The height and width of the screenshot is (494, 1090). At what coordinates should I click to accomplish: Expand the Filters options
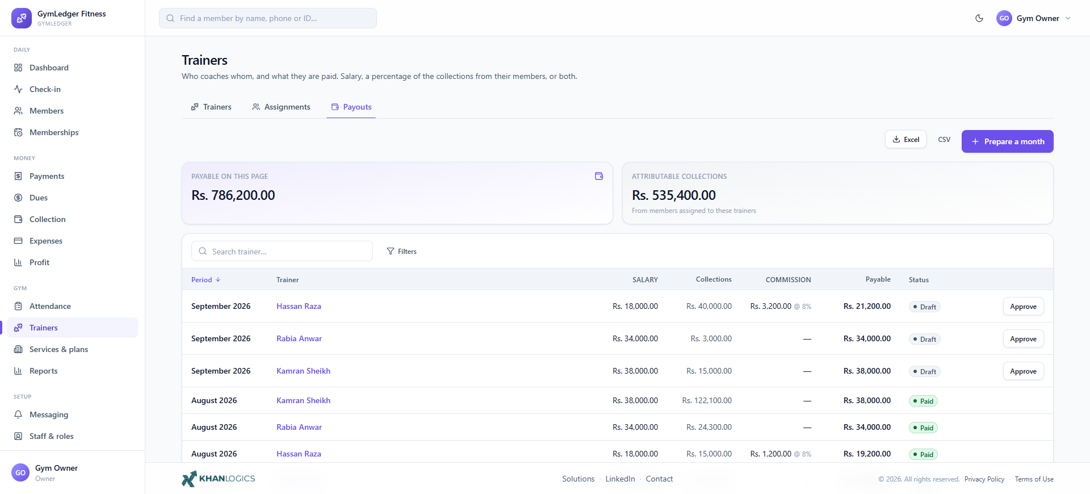[402, 251]
